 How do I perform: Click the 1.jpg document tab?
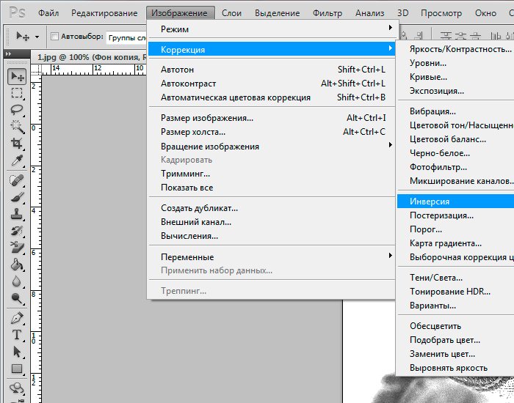click(x=81, y=56)
